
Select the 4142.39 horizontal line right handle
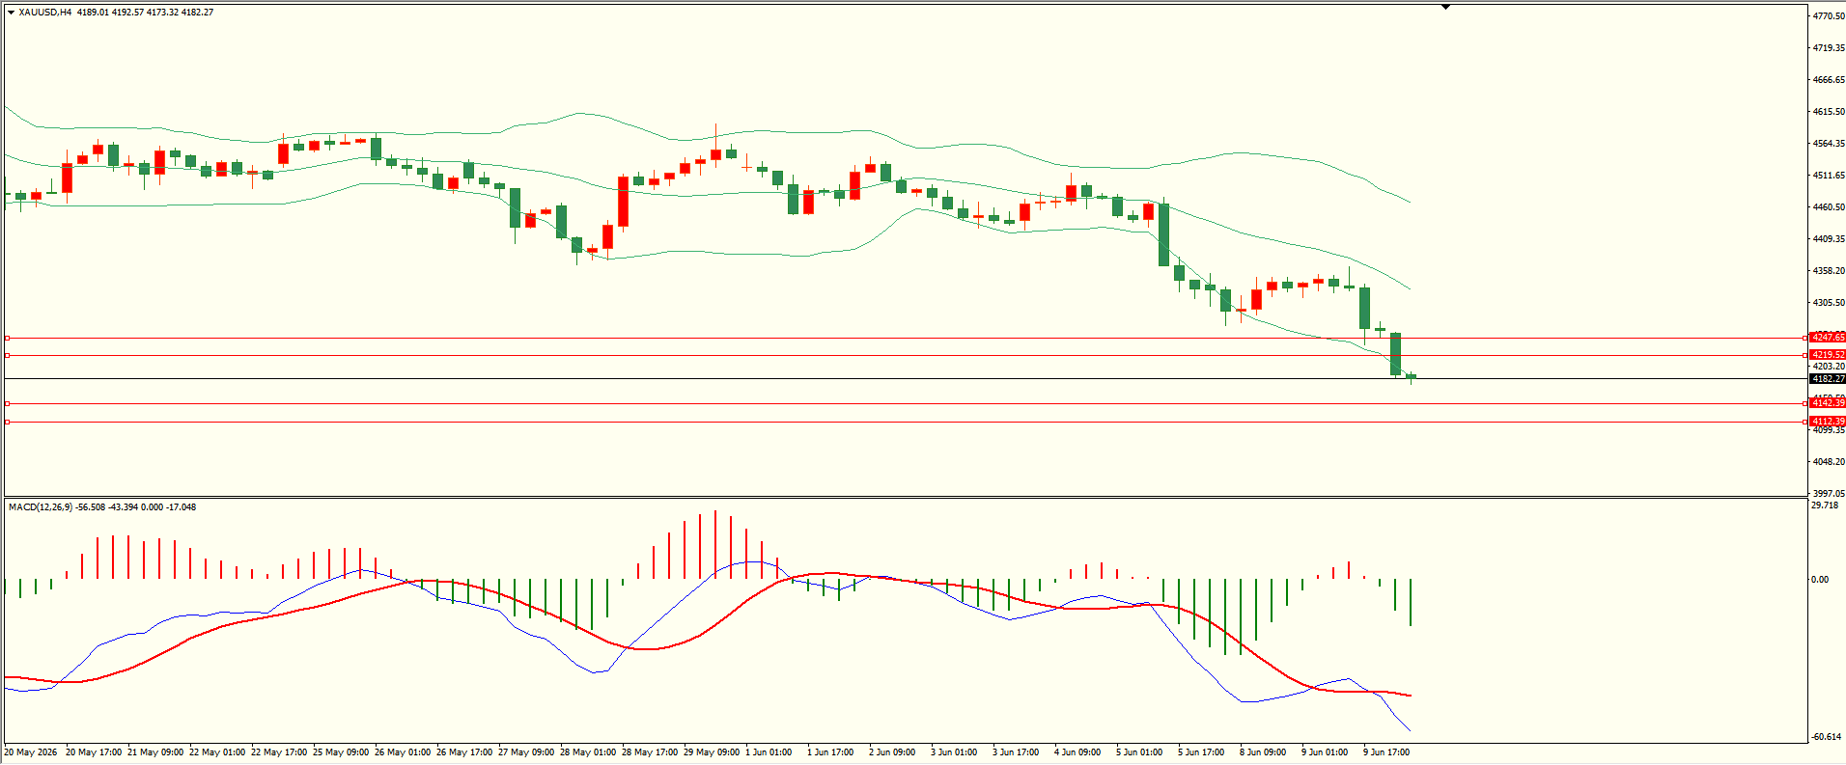pos(1805,403)
